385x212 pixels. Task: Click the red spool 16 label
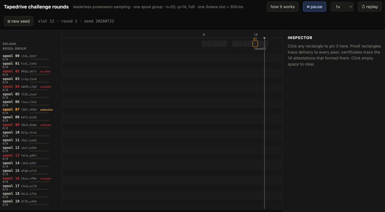(11, 178)
